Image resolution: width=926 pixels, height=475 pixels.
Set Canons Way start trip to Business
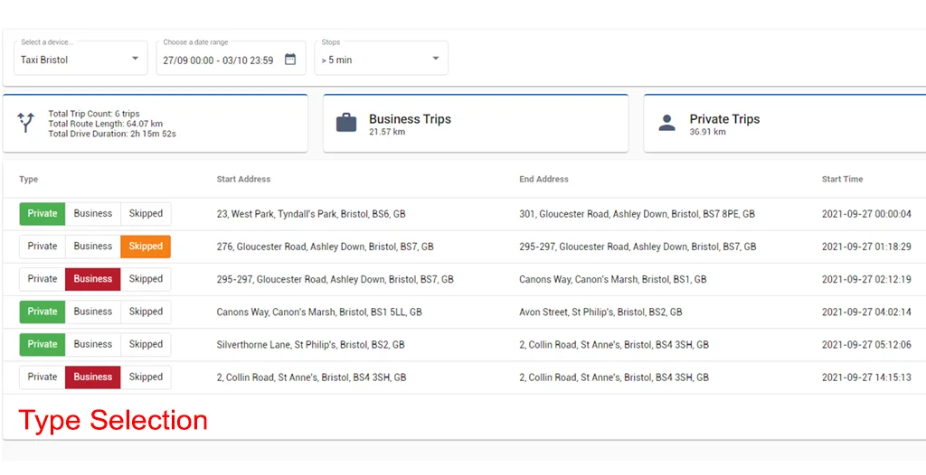point(93,312)
